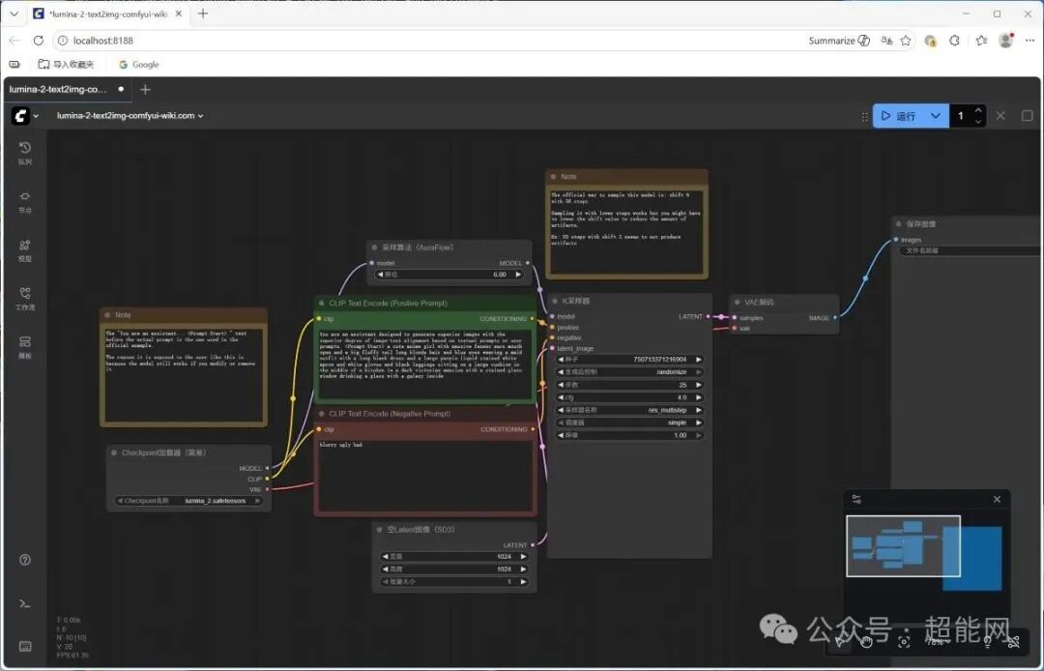Open the Queue history sidebar panel
Image resolution: width=1044 pixels, height=671 pixels.
[25, 152]
